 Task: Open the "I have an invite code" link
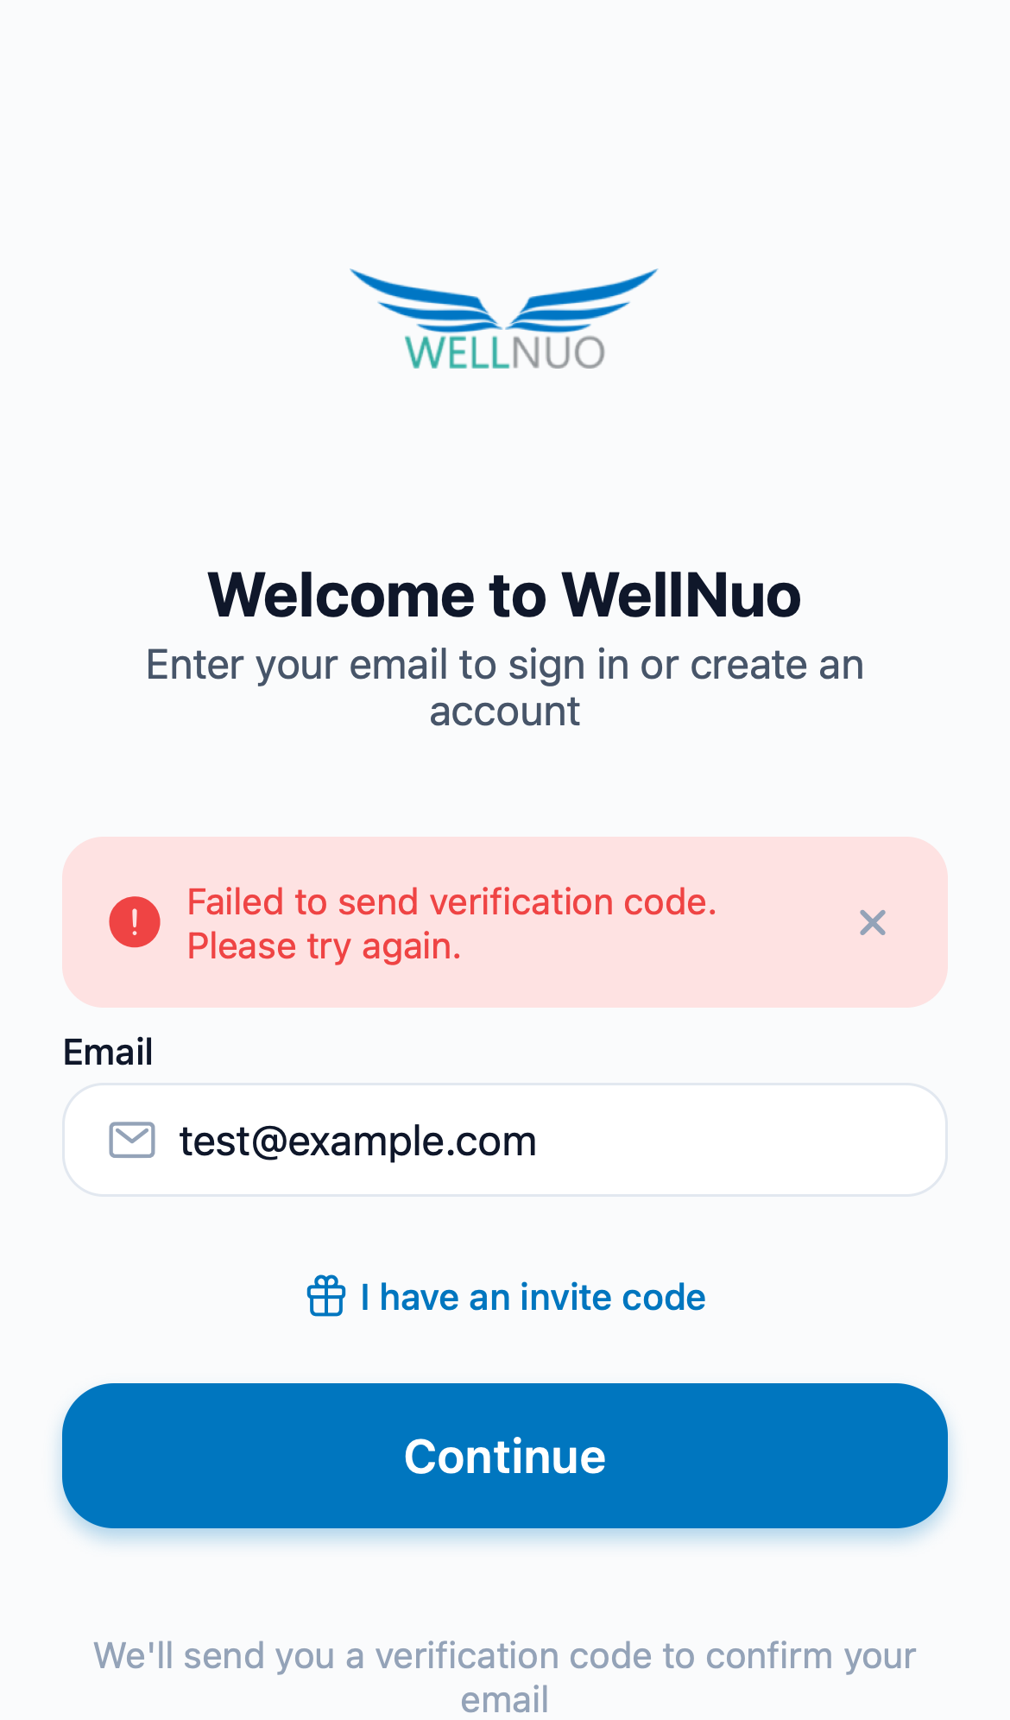[533, 1297]
